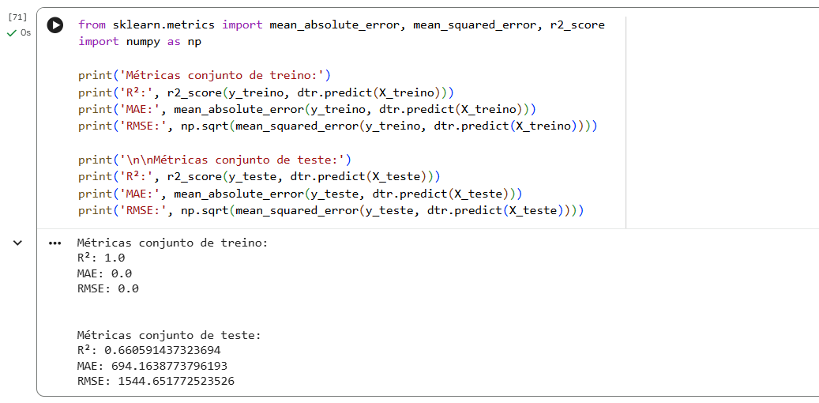Screen dimensions: 819x403
Task: Click the 'R²: 1.0' training output line
Action: 100,258
